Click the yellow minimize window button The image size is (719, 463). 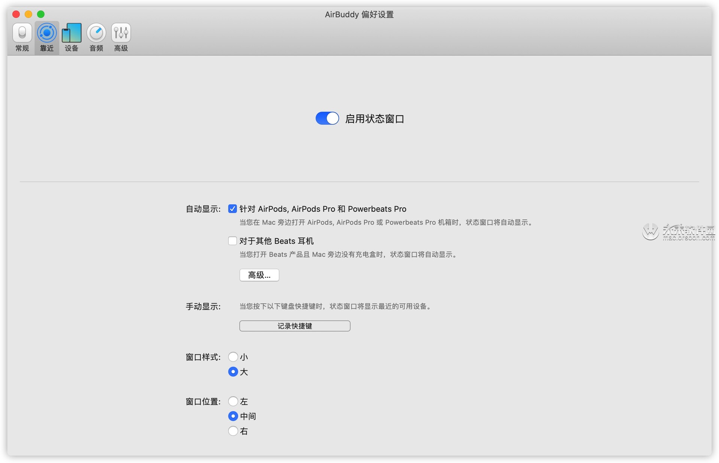tap(28, 14)
